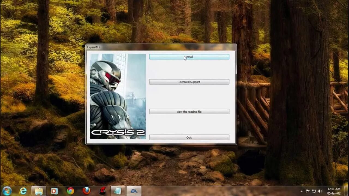Open the volume speaker tray icon
This screenshot has width=349, height=196.
click(320, 191)
